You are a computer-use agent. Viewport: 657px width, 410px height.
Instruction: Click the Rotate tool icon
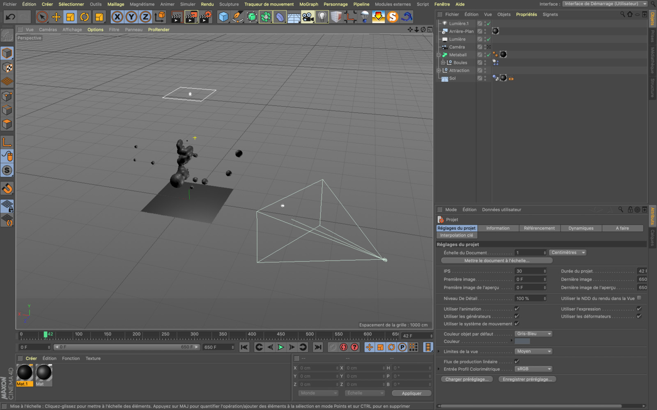[x=85, y=17]
